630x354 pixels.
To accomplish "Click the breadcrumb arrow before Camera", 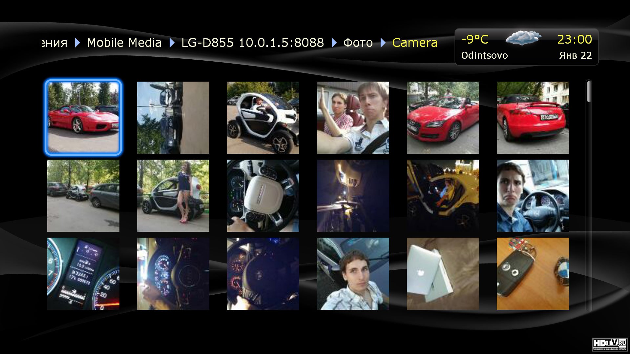I will pos(383,43).
